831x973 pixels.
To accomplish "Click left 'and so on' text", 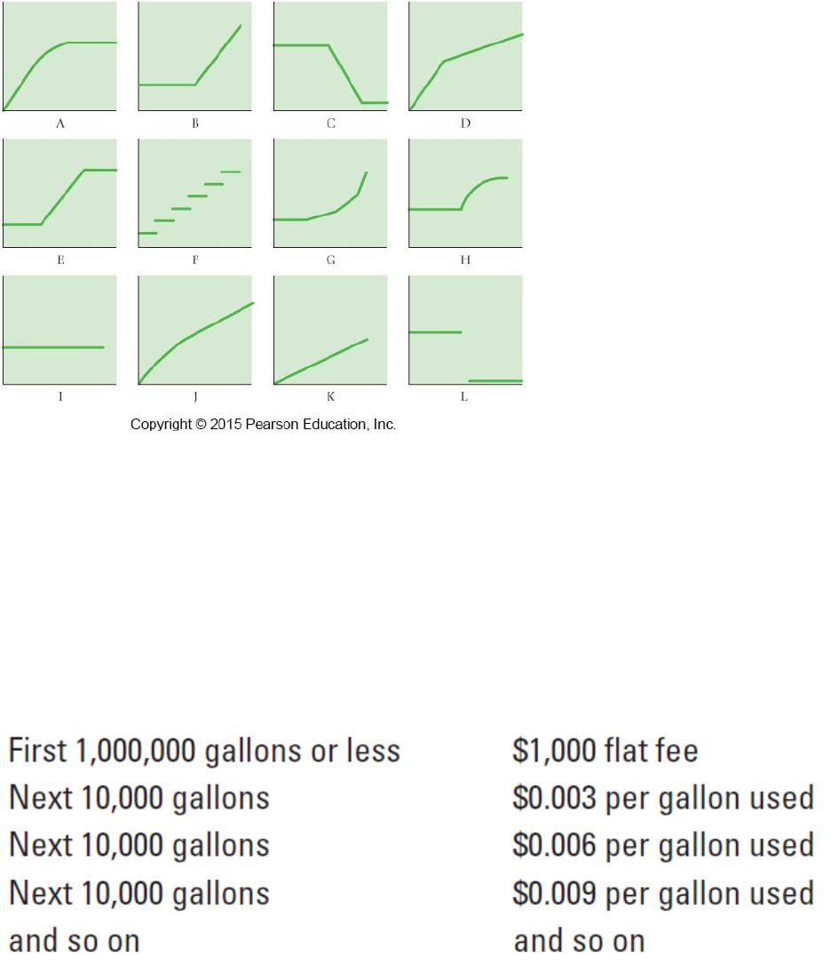I will [x=75, y=941].
